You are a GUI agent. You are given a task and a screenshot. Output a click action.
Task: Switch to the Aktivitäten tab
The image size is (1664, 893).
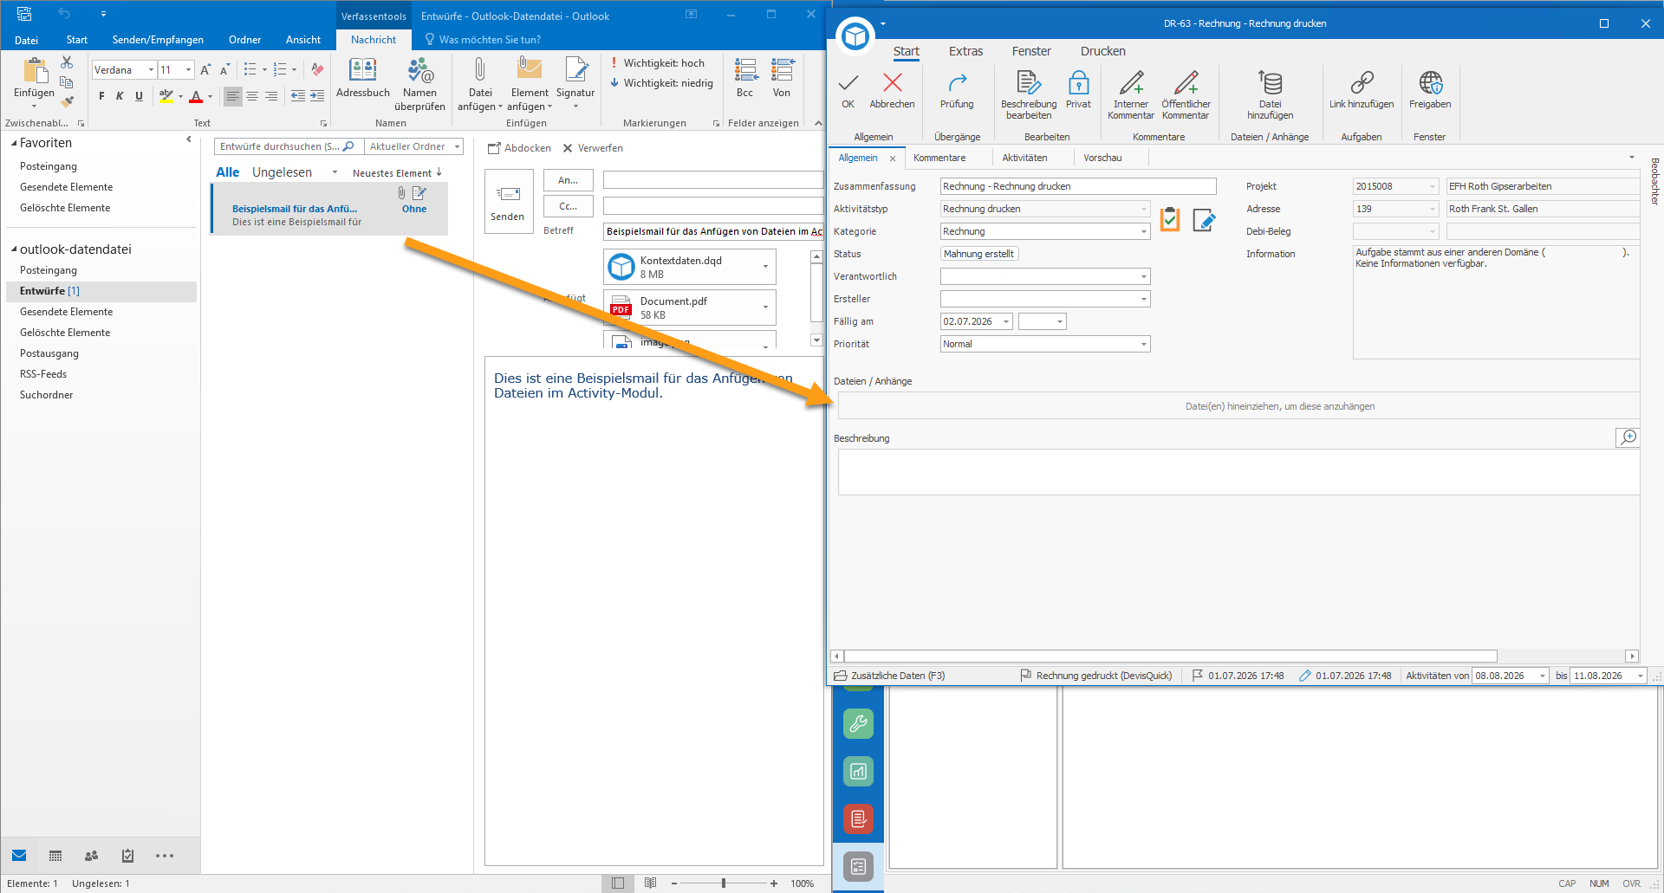coord(1024,158)
